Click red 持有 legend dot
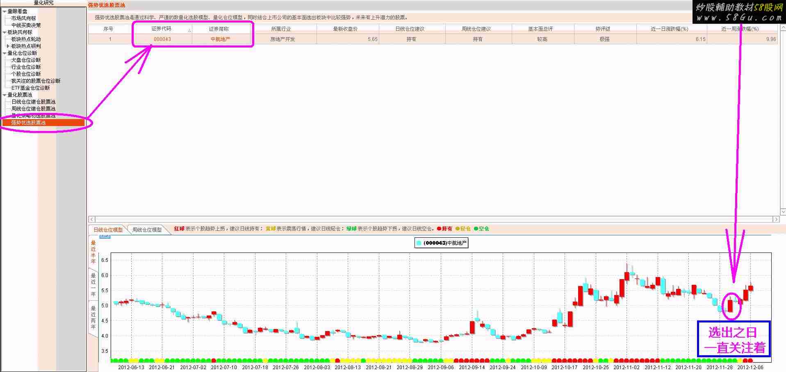786x372 pixels. (x=439, y=229)
